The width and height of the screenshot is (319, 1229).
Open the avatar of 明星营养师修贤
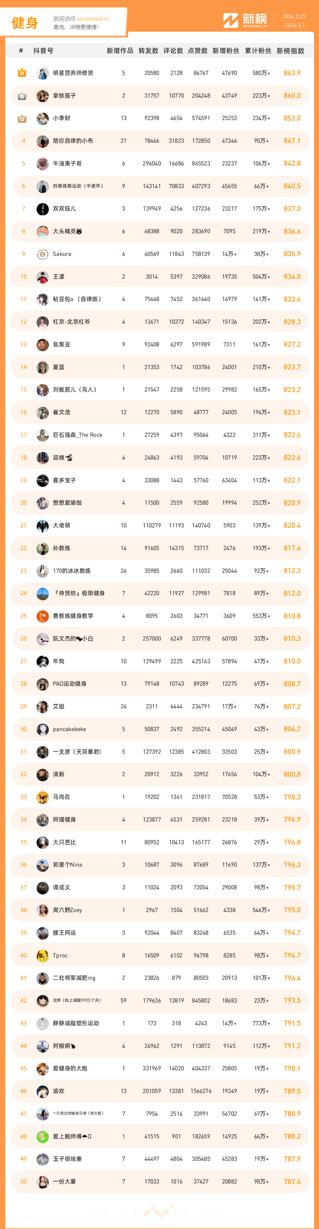(x=43, y=74)
